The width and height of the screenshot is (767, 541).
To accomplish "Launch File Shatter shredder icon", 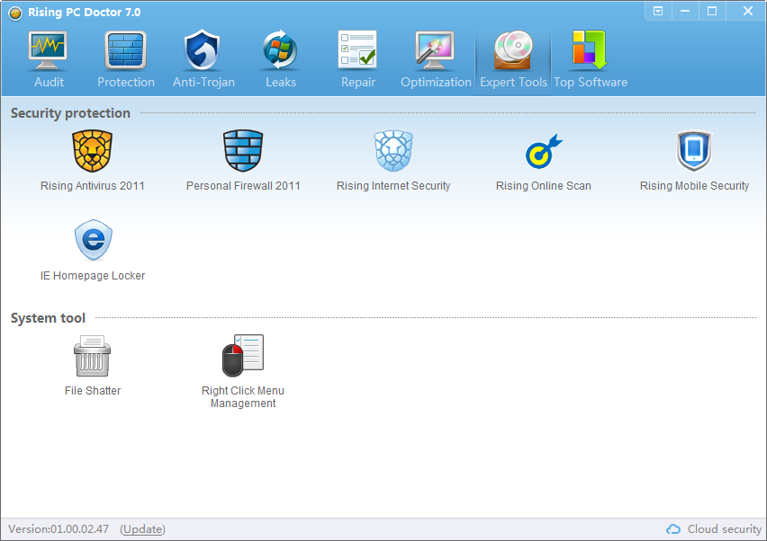I will coord(93,356).
